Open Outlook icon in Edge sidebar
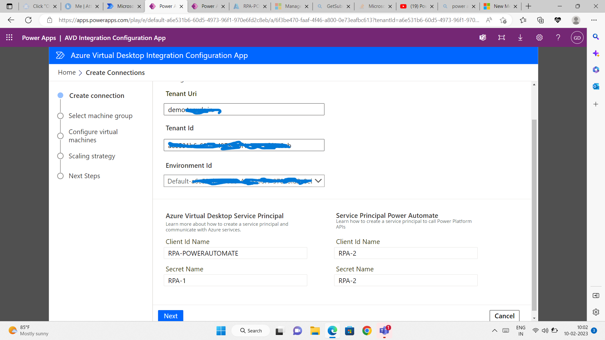The width and height of the screenshot is (605, 340). click(596, 86)
